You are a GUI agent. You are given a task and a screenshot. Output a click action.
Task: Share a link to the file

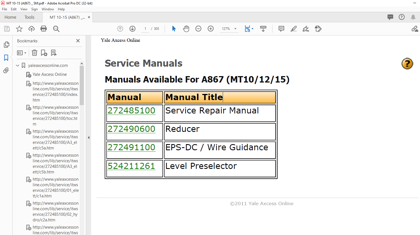(415, 29)
